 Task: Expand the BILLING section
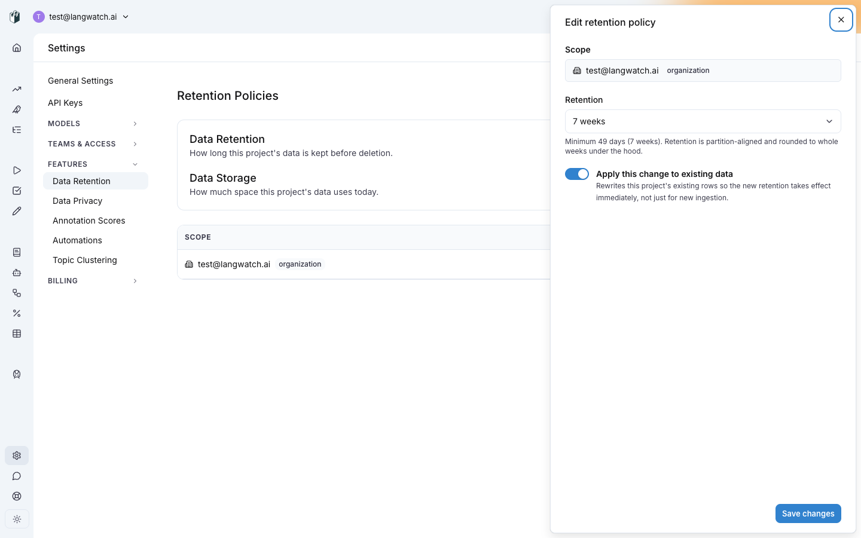[x=93, y=281]
